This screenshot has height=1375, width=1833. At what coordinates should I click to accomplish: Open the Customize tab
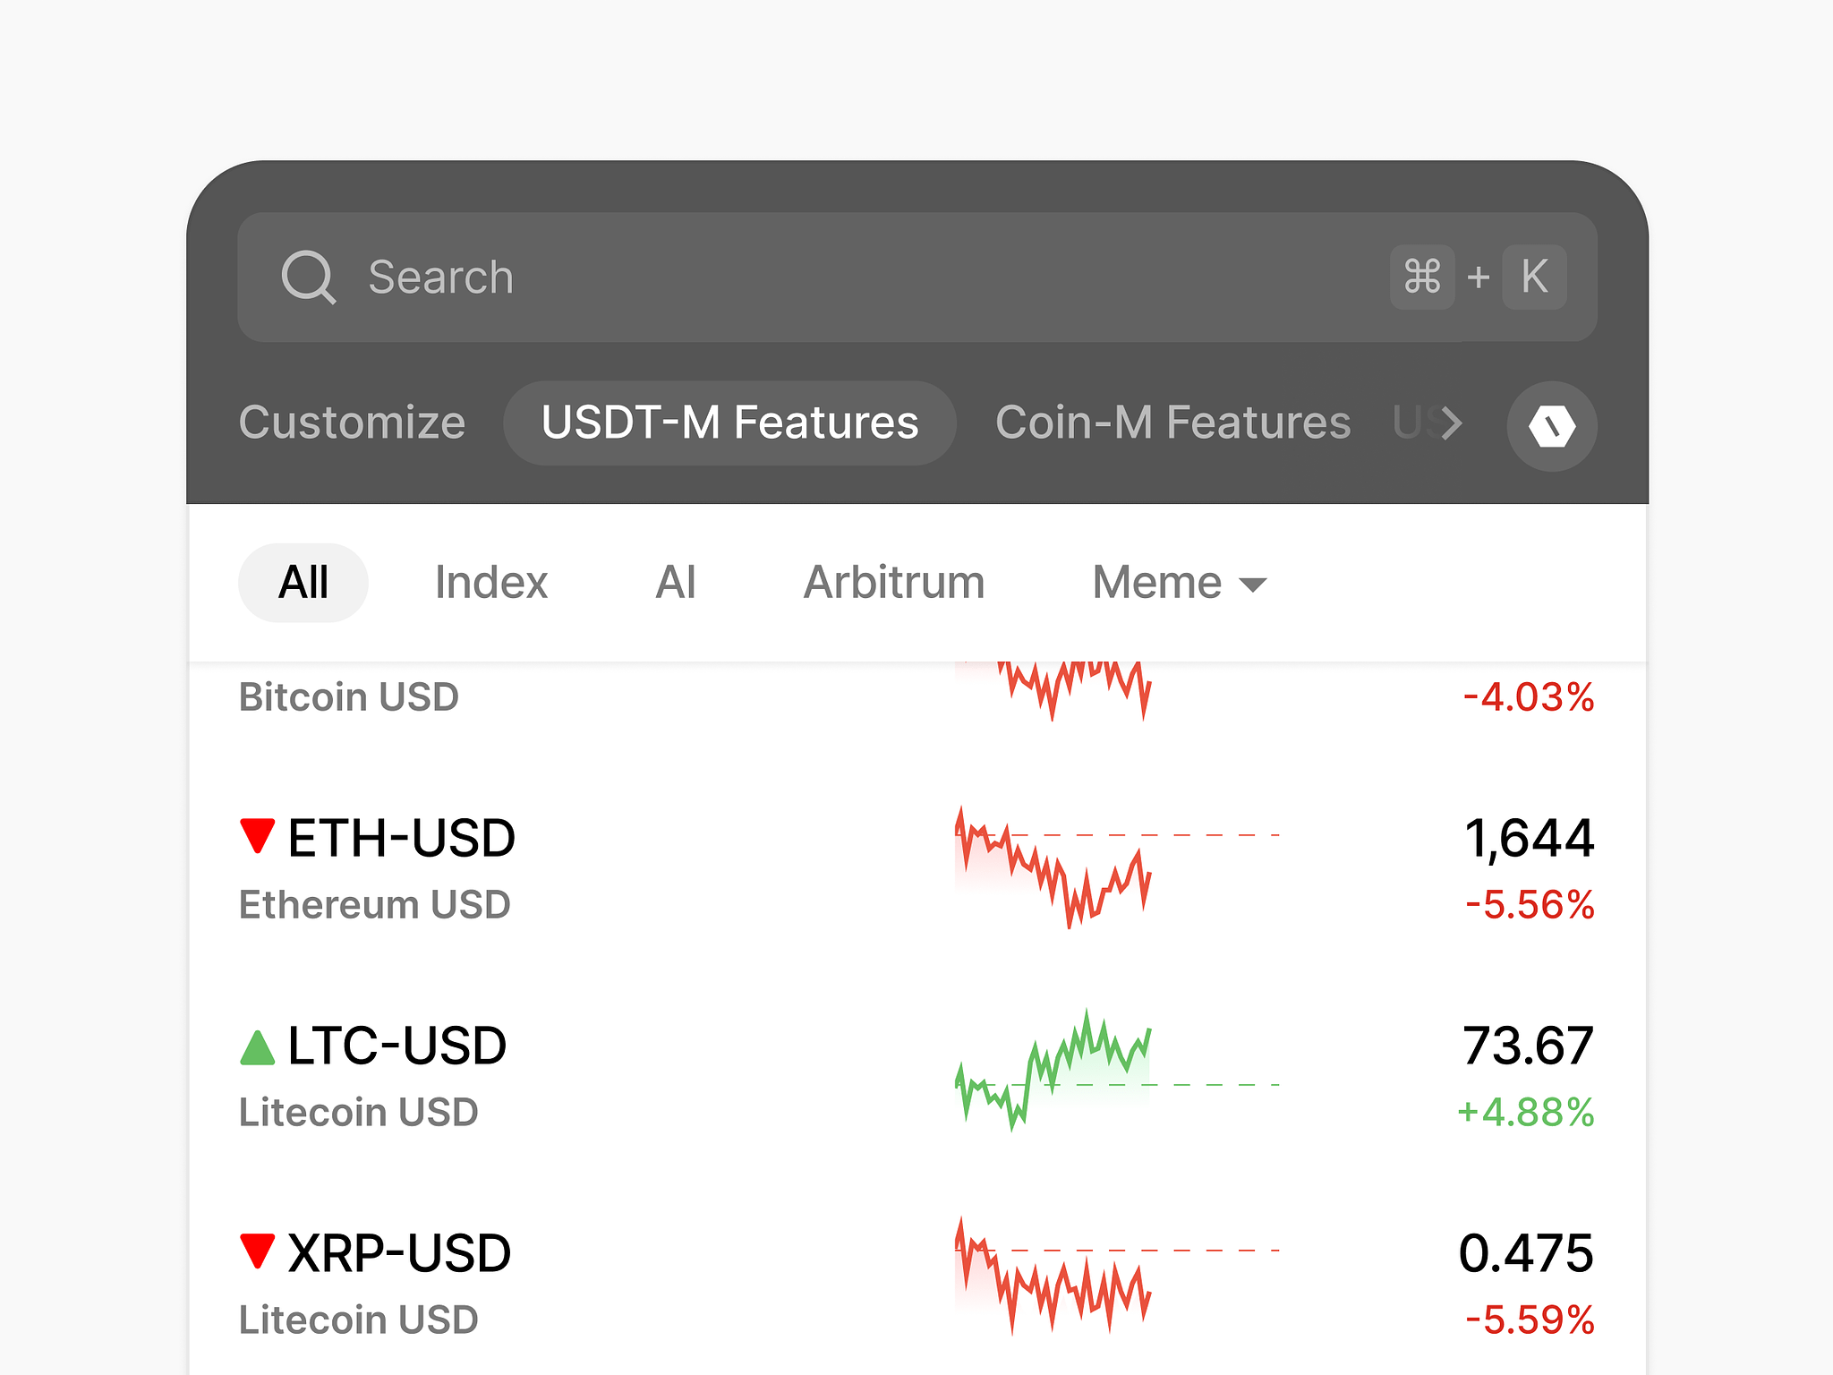(352, 423)
